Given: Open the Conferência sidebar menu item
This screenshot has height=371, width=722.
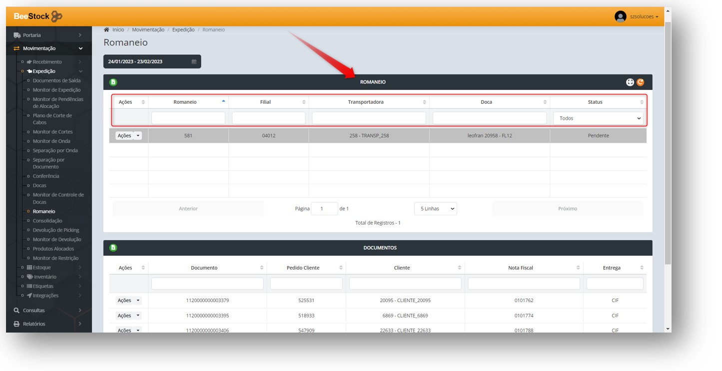Looking at the screenshot, I should click(46, 176).
